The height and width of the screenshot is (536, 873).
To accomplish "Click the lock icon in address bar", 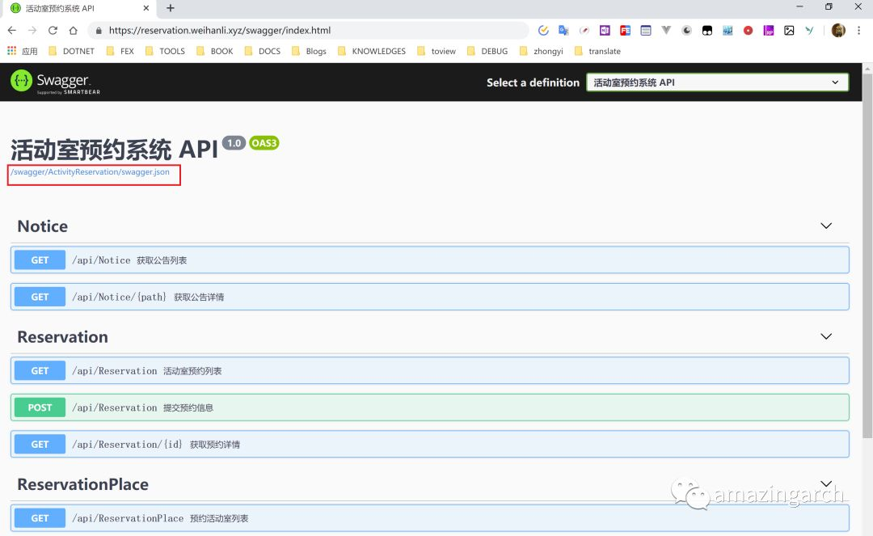I will [99, 31].
